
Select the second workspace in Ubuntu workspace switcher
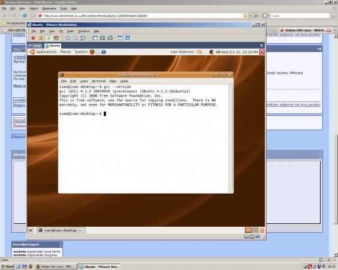pyautogui.click(x=255, y=230)
